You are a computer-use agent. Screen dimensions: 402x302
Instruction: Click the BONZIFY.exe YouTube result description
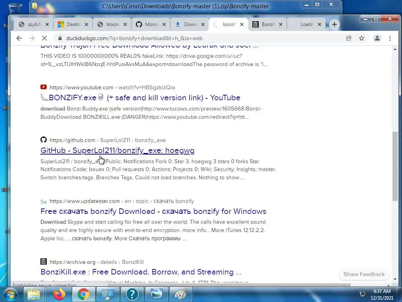point(151,113)
